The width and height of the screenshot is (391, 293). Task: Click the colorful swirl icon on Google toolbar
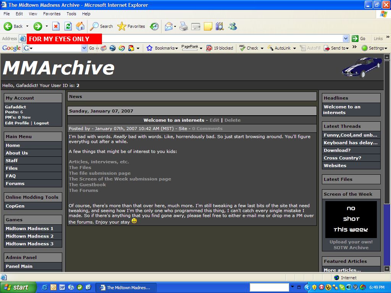[122, 48]
